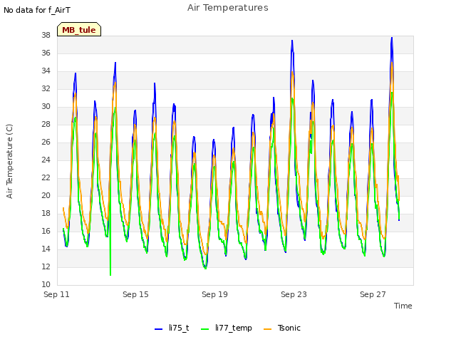This screenshot has height=342, width=456.
Task: Click the tall blue peak near Sep 23
Action: [x=292, y=41]
